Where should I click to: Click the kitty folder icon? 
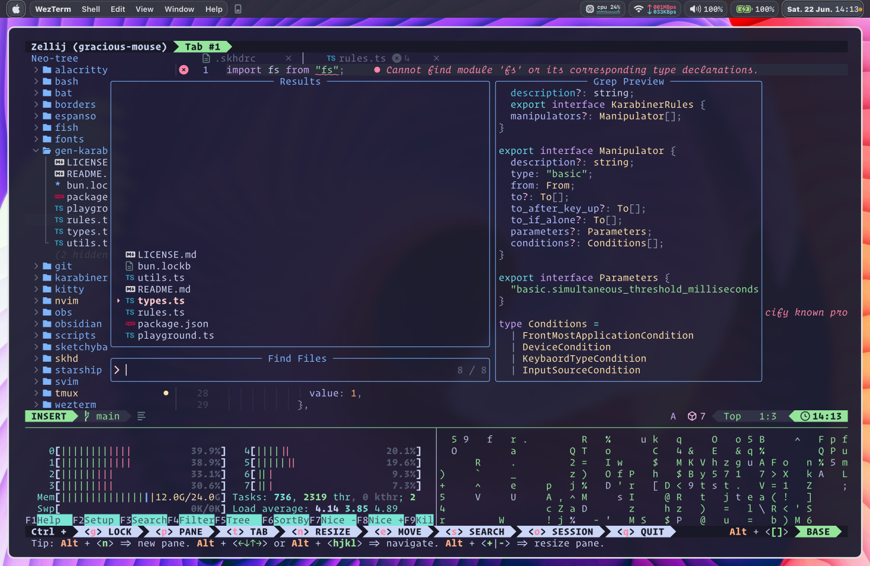coord(47,289)
